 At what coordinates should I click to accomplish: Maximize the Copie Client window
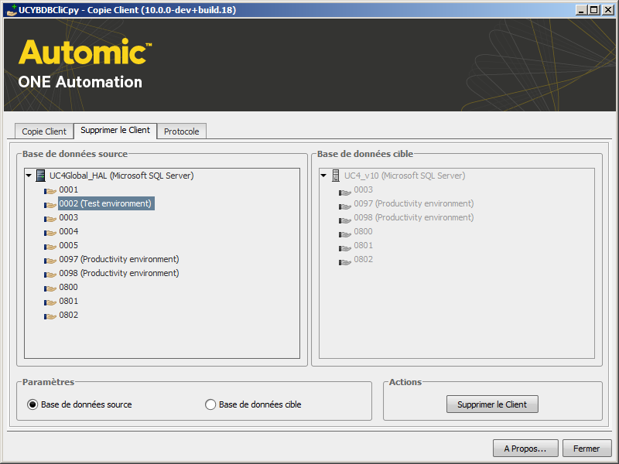[x=593, y=10]
